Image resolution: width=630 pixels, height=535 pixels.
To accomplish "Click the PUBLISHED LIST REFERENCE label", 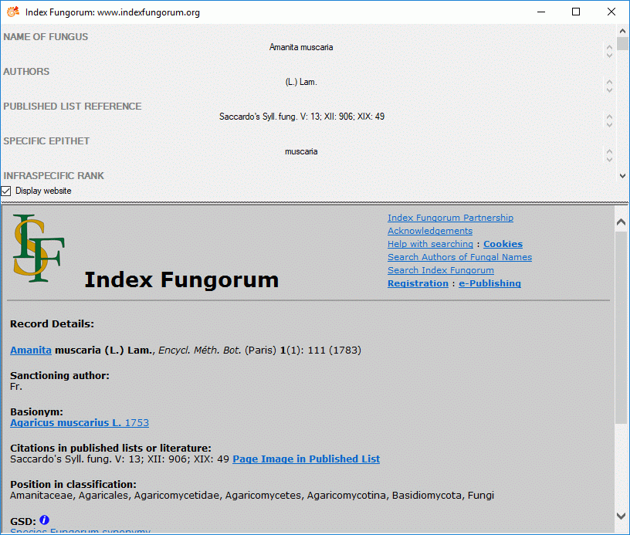I will pos(73,107).
